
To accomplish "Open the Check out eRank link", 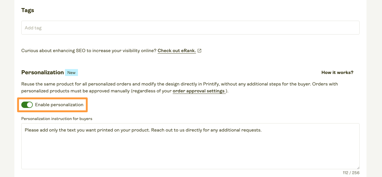I will tap(176, 50).
